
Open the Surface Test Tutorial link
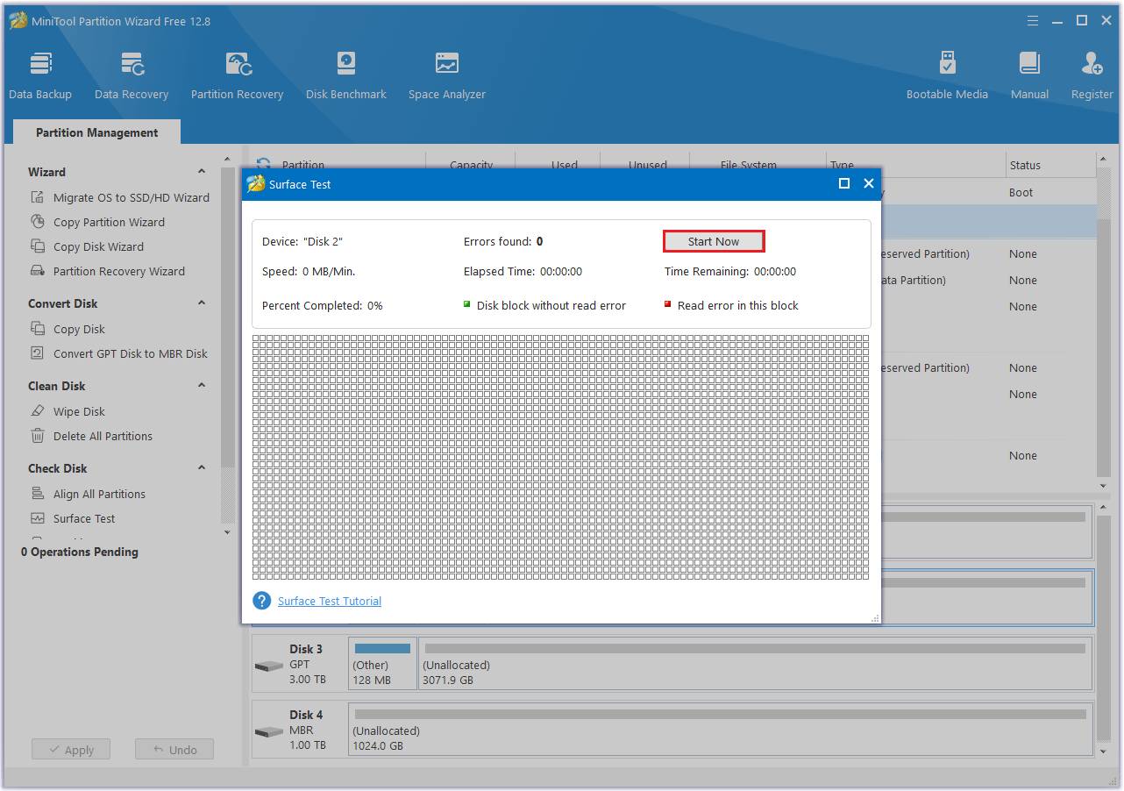[330, 601]
